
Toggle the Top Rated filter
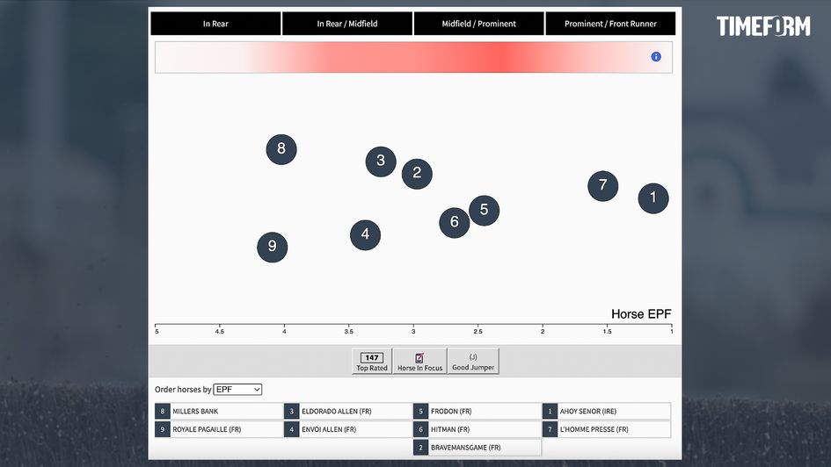click(x=372, y=362)
